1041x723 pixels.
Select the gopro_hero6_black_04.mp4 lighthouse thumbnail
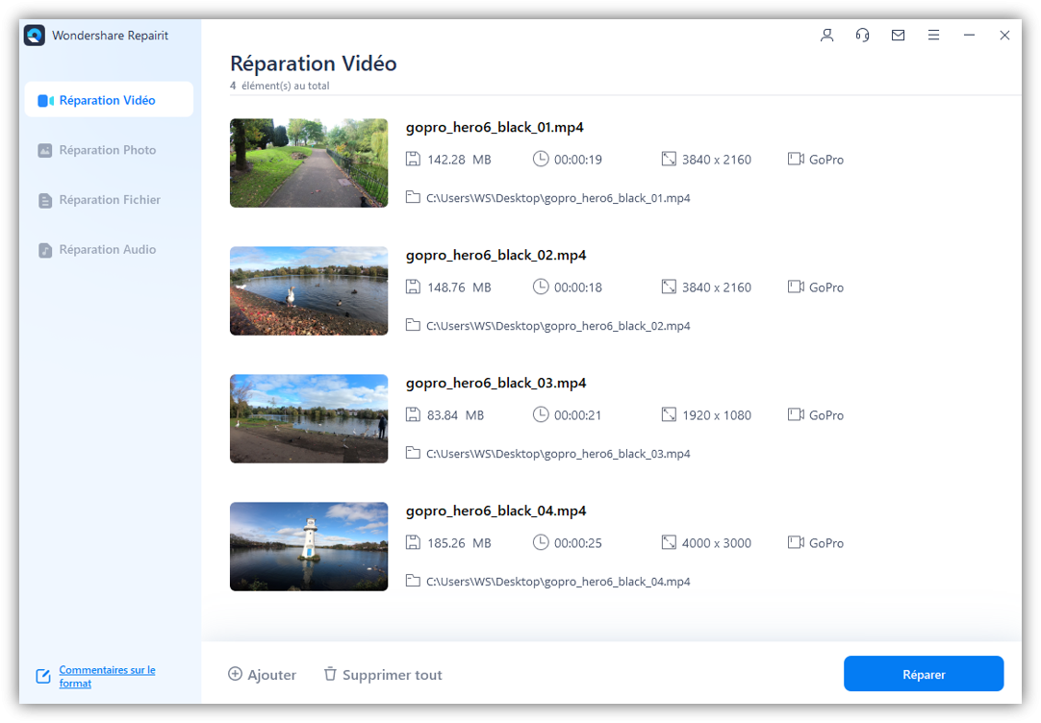(x=309, y=546)
